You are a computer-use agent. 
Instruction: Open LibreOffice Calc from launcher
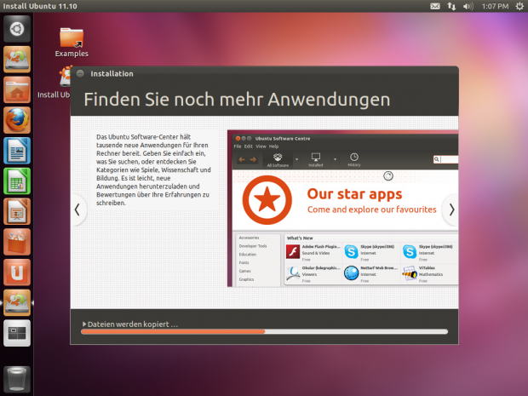[x=17, y=181]
